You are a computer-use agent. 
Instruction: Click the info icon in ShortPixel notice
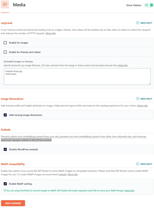pos(5,191)
